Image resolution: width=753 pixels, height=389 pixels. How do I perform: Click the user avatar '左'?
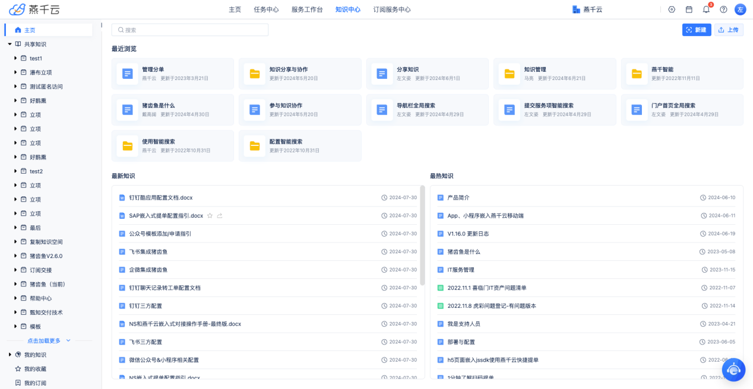pos(740,9)
